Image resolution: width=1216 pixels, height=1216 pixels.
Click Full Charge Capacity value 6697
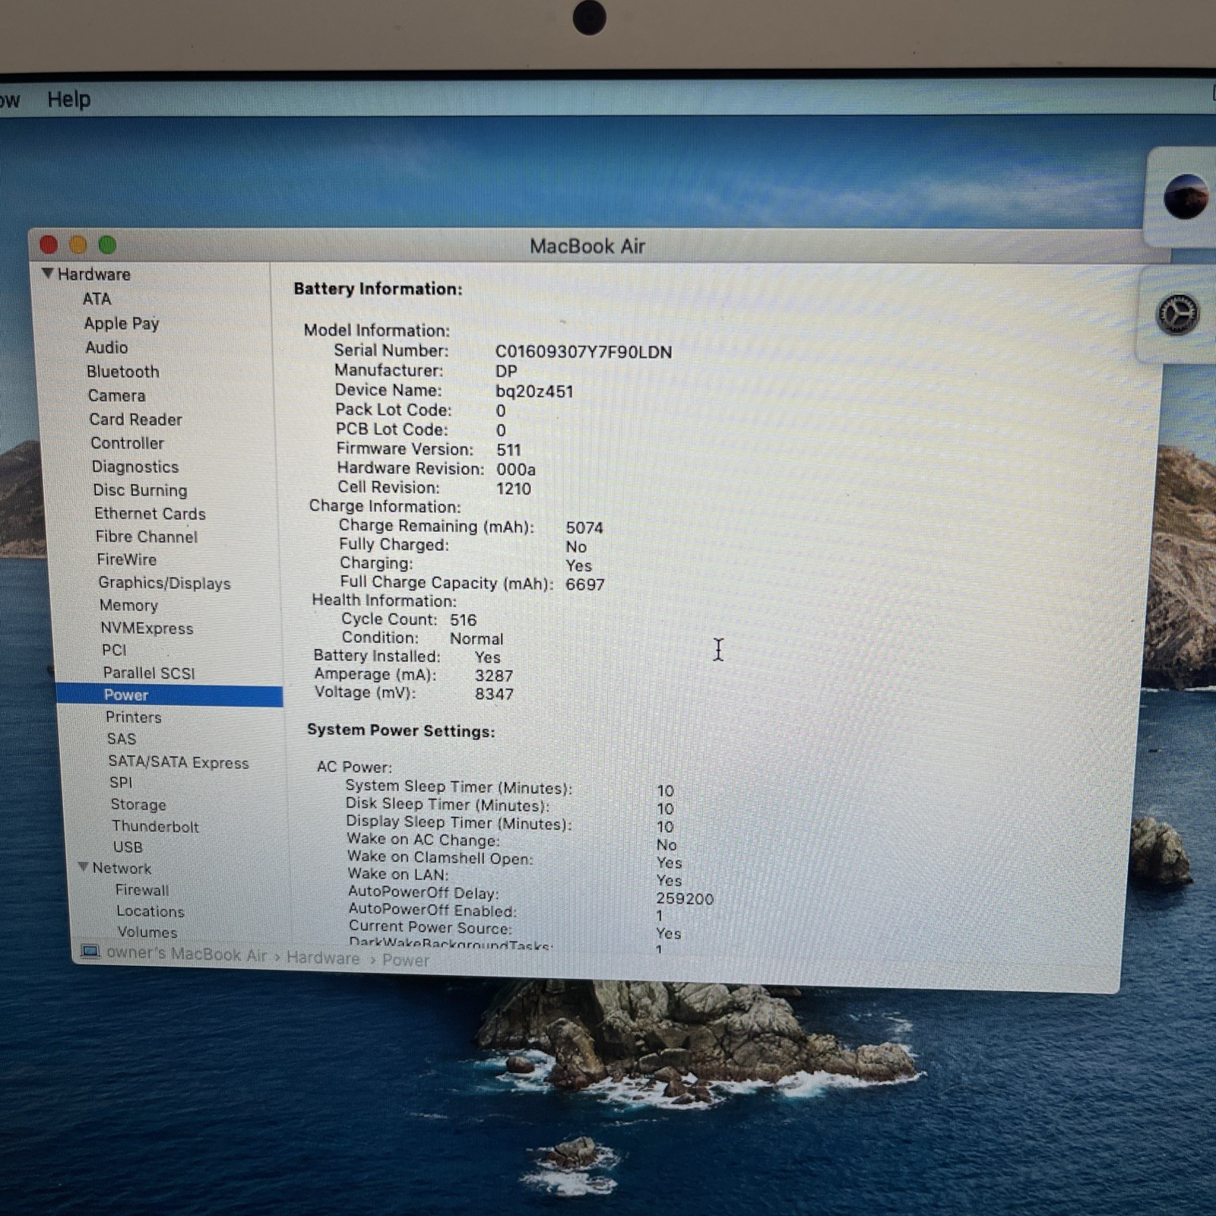585,584
